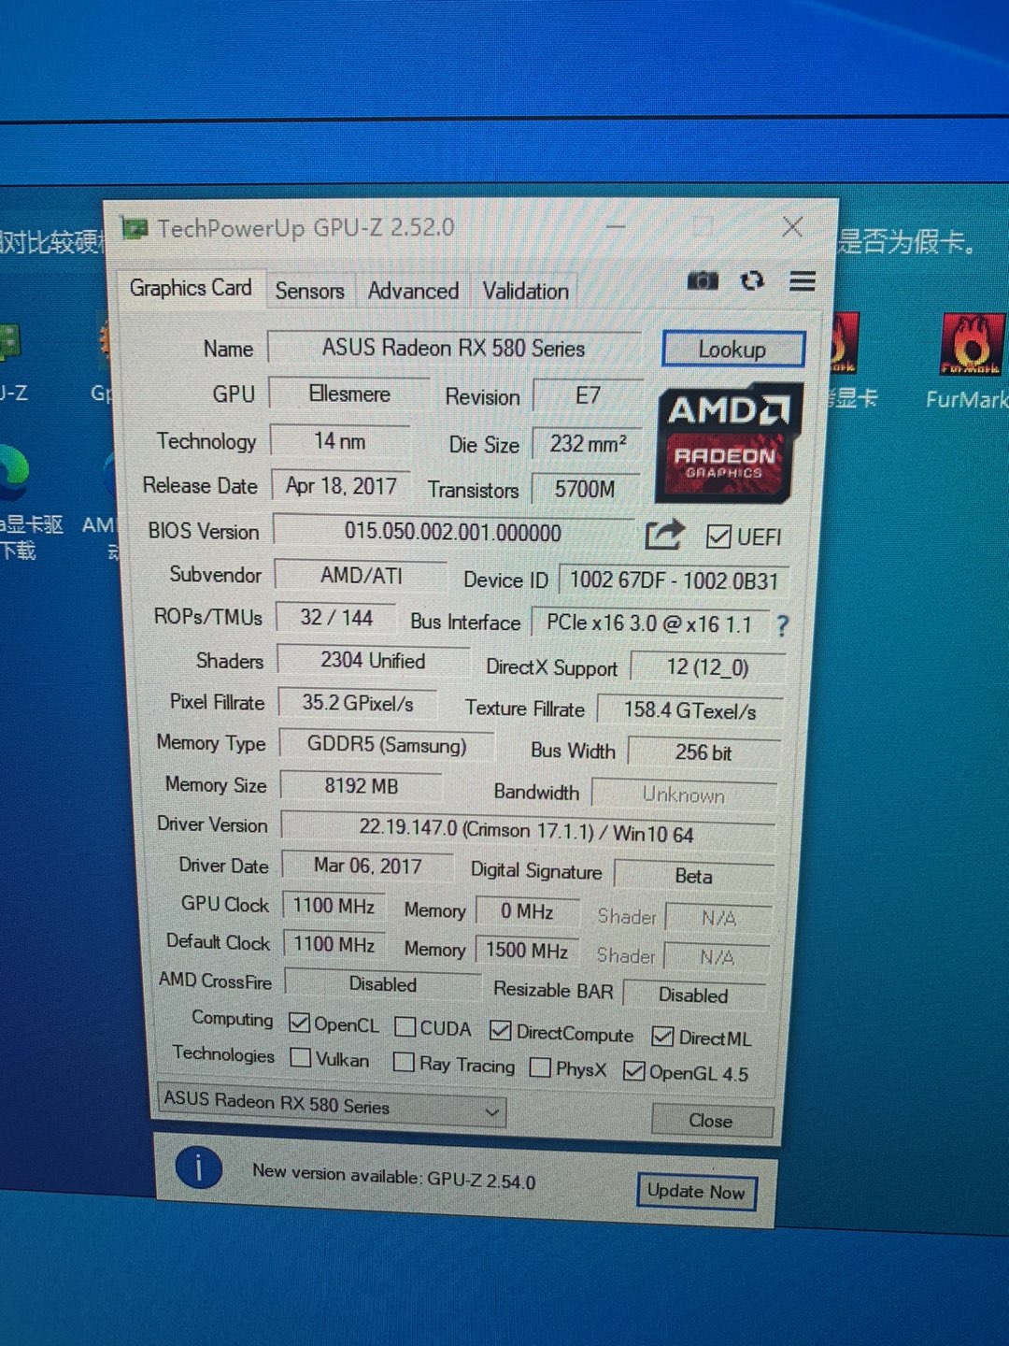Toggle the DirectML checkbox
Screen dimensions: 1009x1346
(662, 1037)
